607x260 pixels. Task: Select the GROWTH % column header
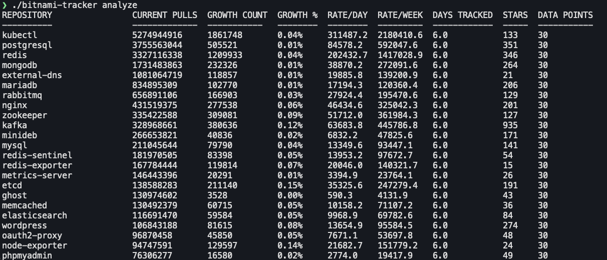297,15
